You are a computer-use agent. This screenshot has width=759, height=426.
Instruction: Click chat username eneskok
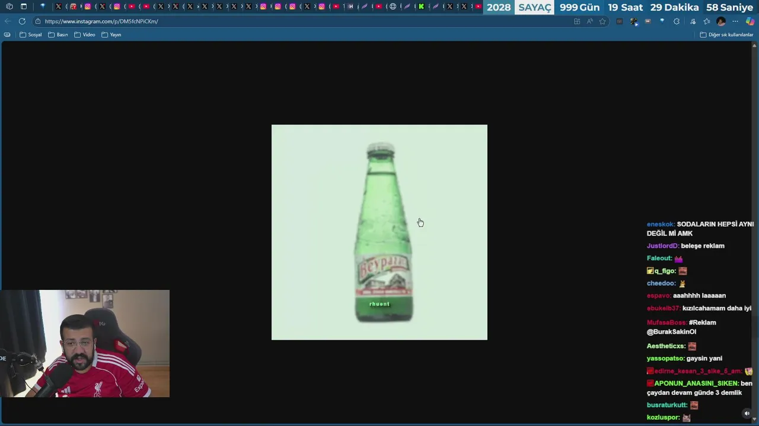[x=661, y=224]
